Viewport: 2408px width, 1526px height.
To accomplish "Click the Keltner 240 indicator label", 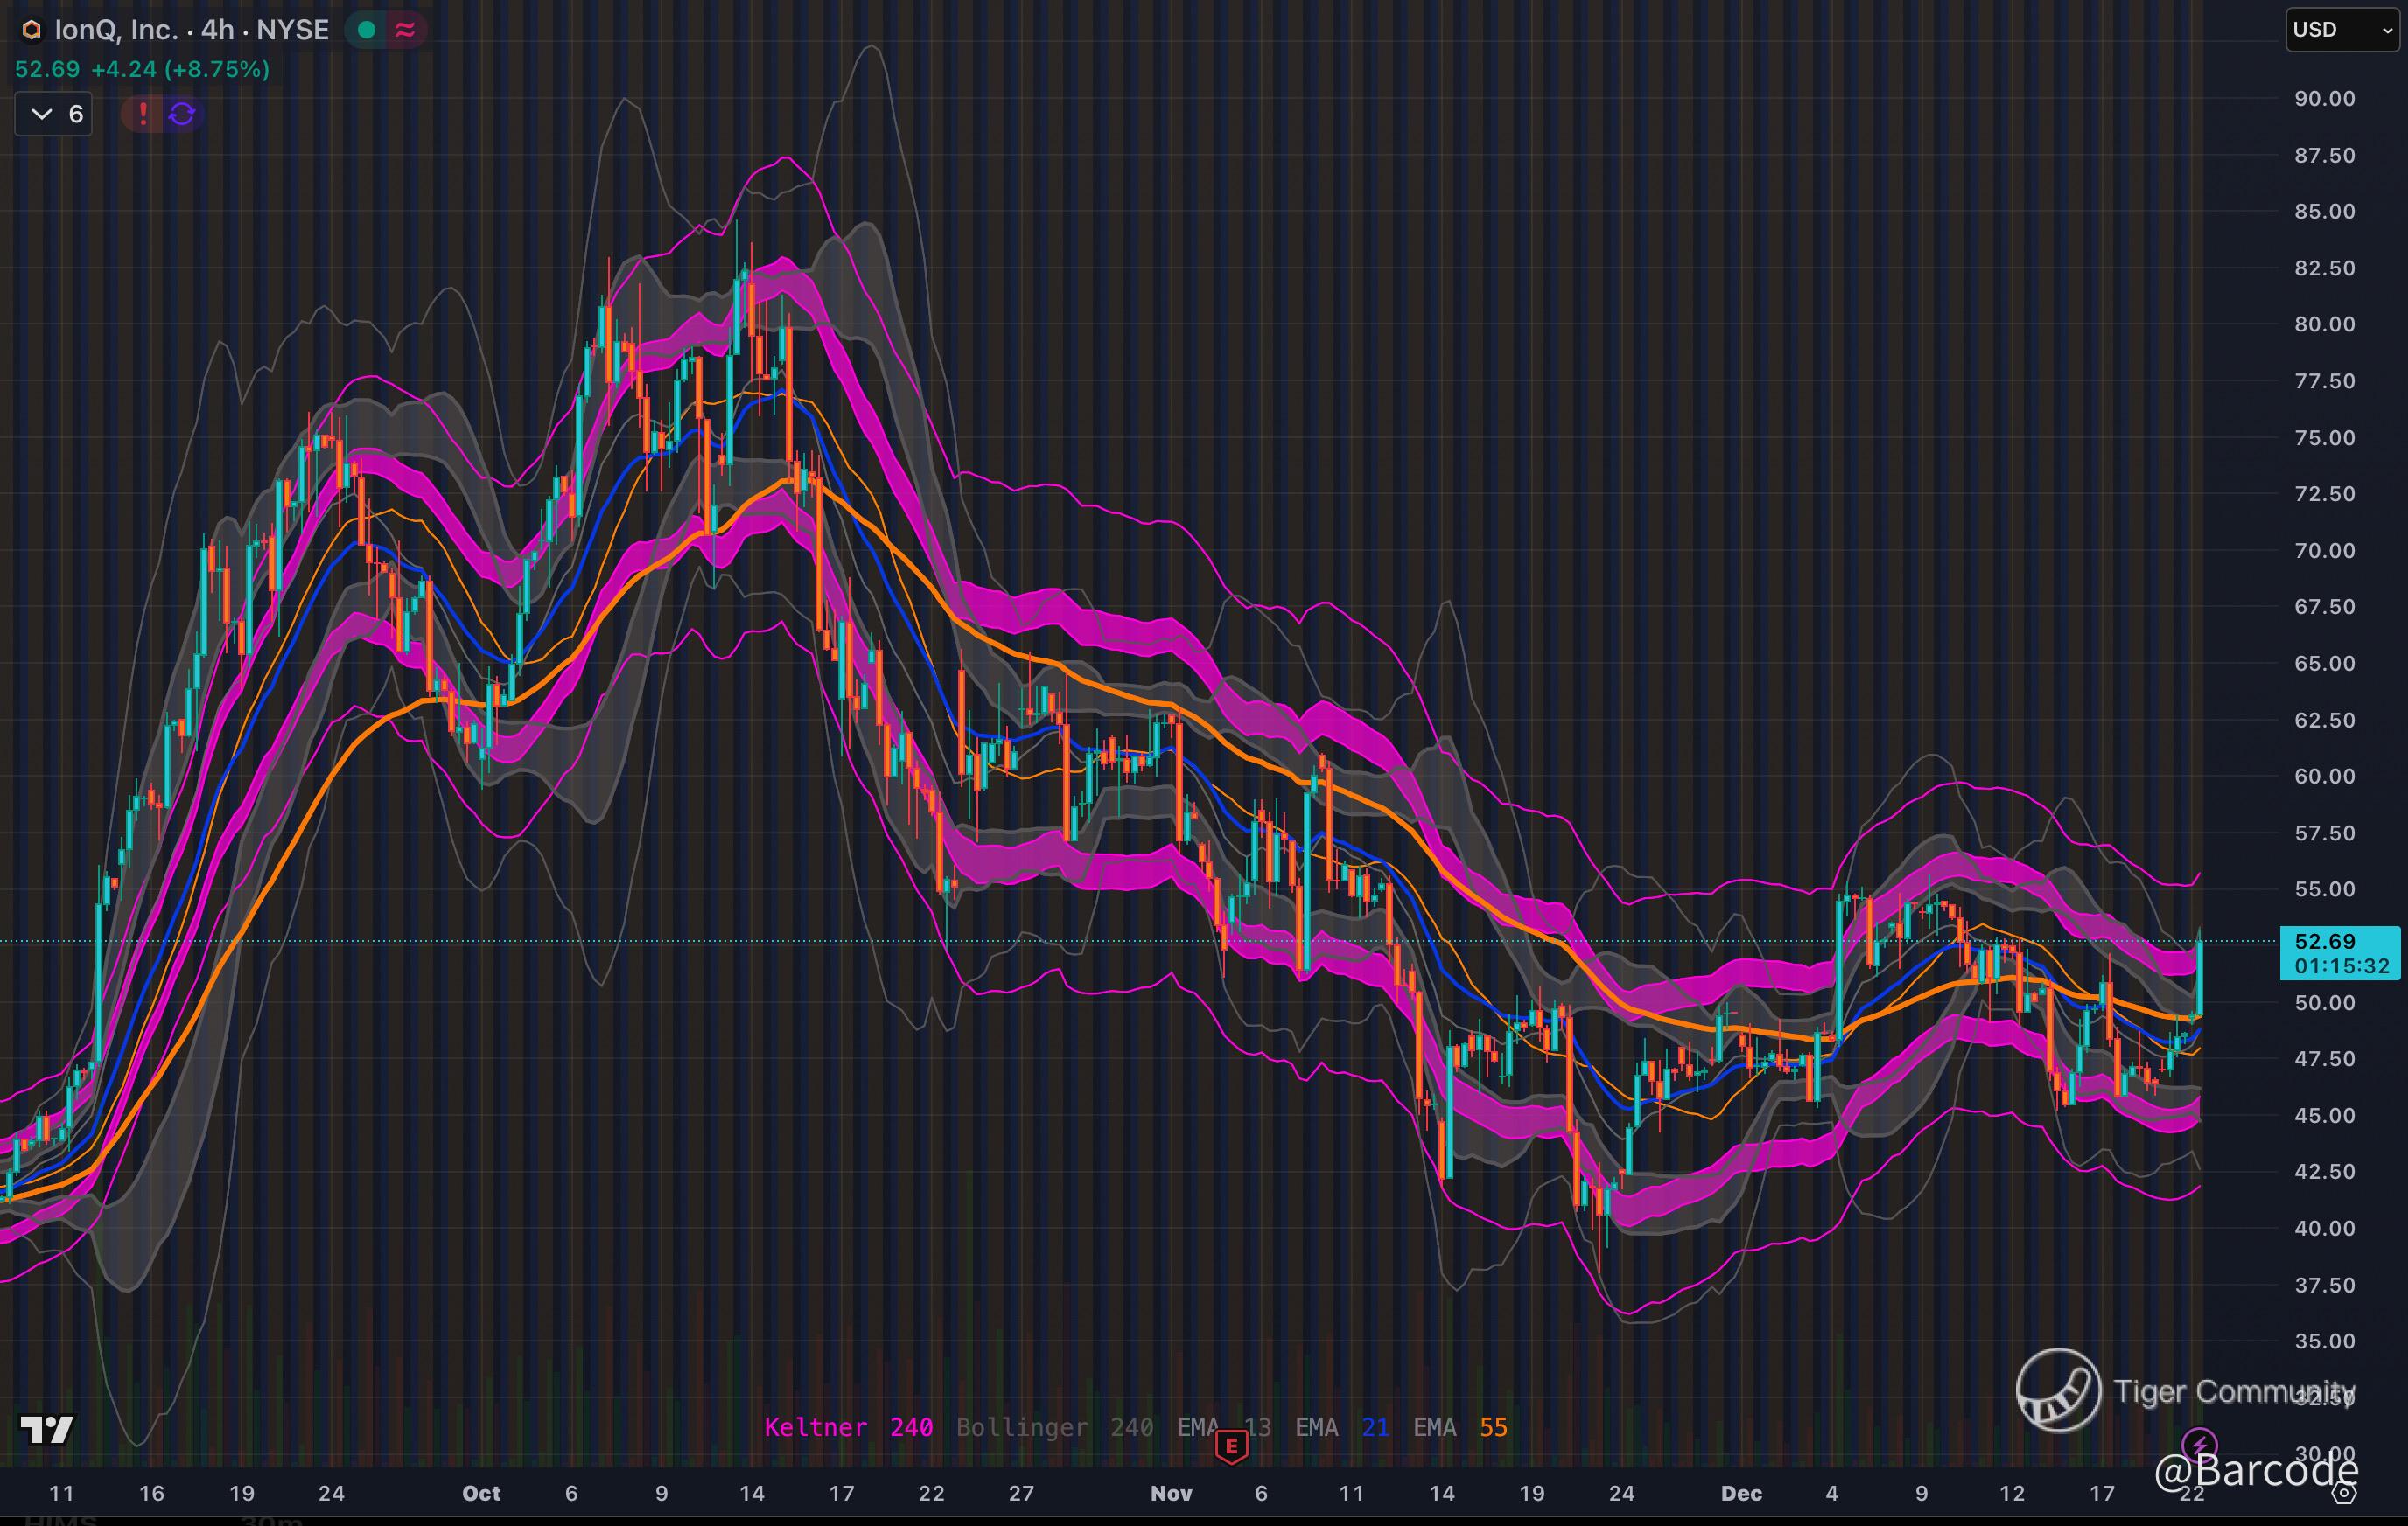I will [x=848, y=1427].
